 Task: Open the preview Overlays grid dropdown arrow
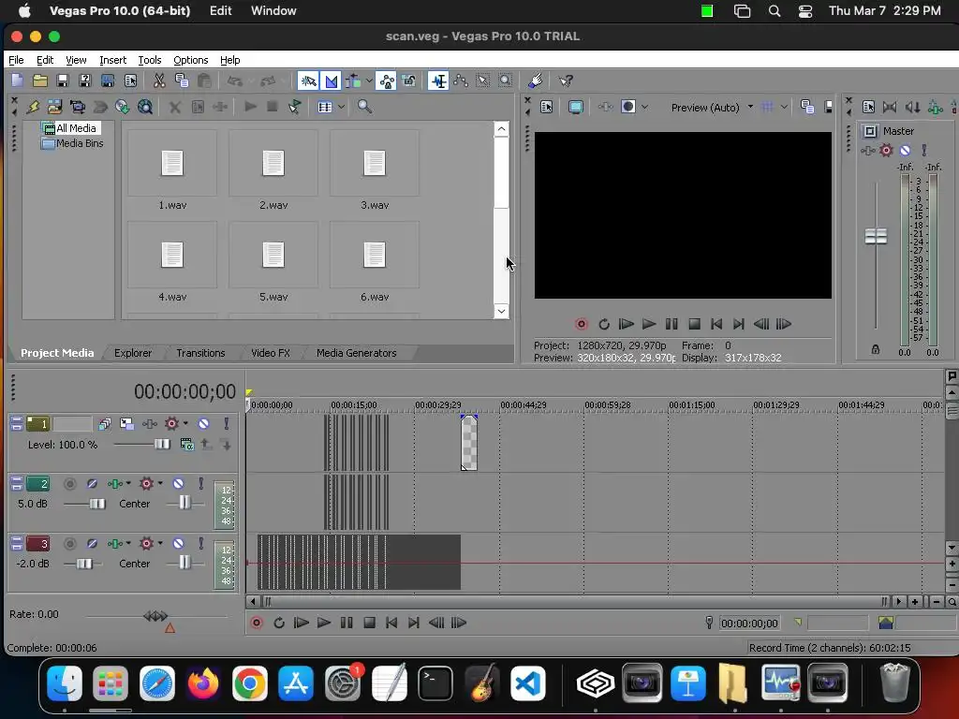784,108
